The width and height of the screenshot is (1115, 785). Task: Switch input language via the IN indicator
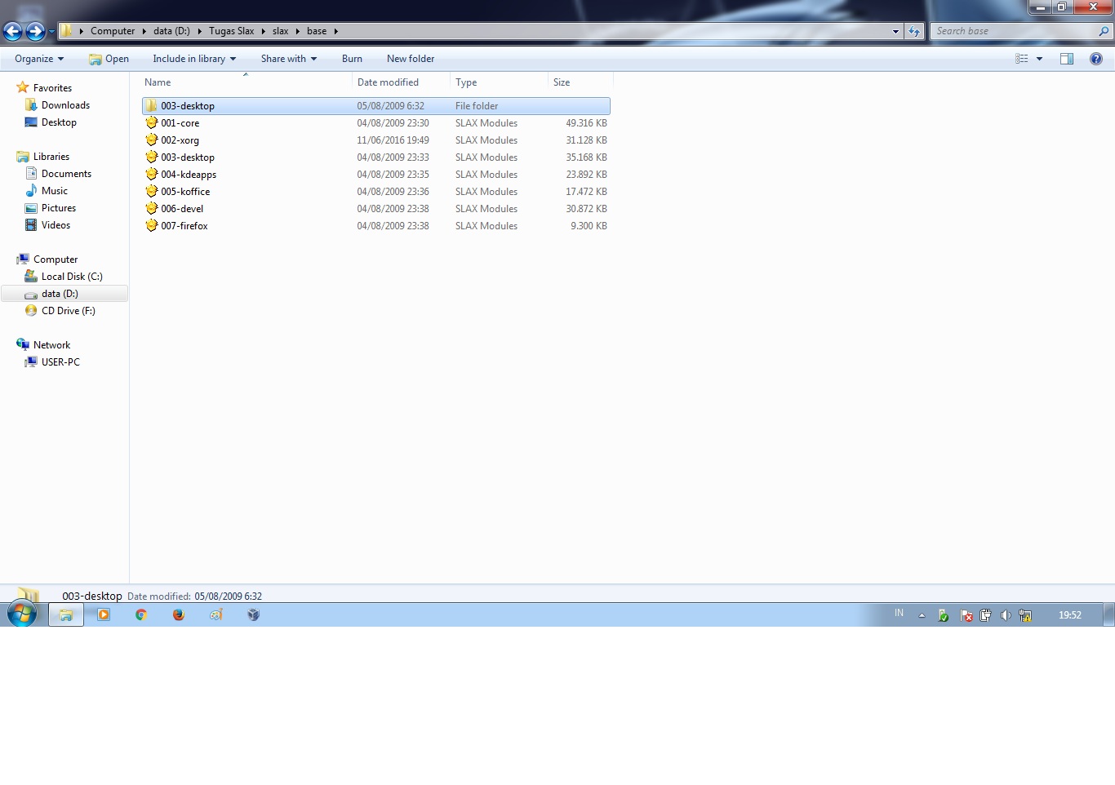pyautogui.click(x=899, y=614)
